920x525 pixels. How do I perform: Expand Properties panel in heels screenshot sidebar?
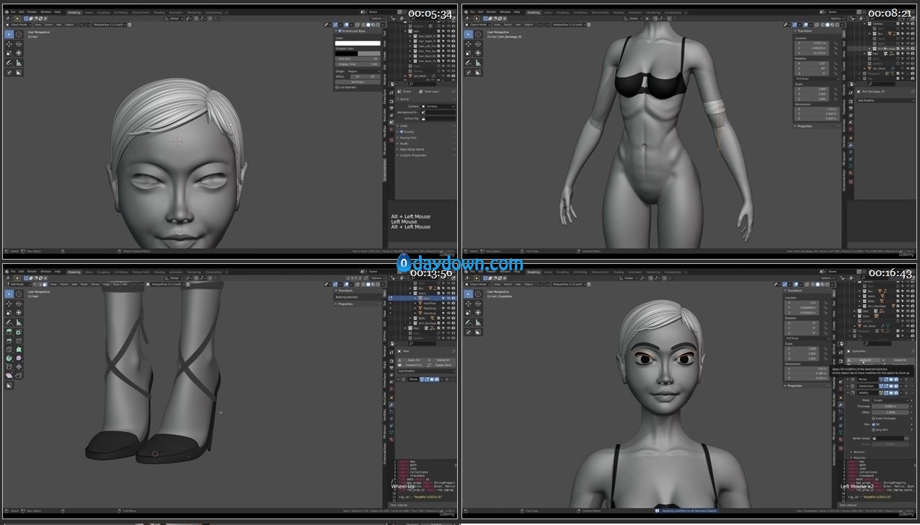345,304
